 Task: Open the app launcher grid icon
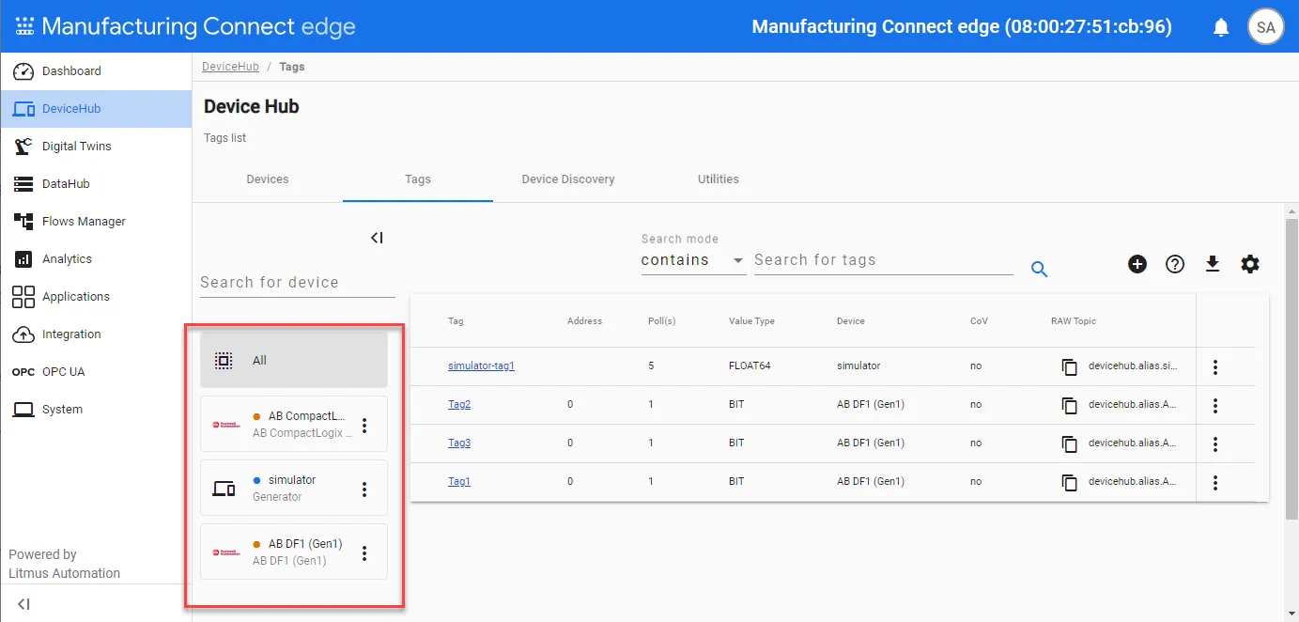click(24, 26)
